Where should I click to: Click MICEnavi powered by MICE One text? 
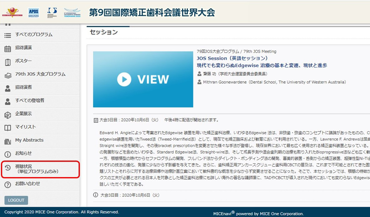coord(259,213)
